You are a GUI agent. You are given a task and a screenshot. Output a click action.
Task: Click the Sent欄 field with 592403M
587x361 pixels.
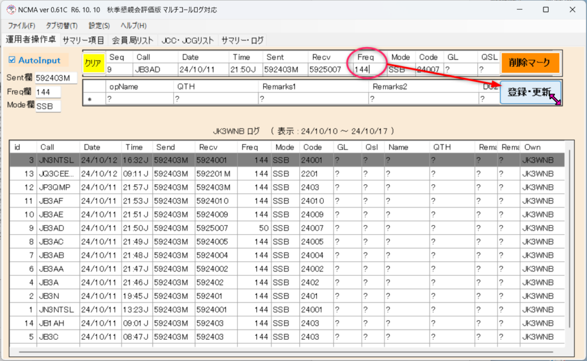(55, 78)
